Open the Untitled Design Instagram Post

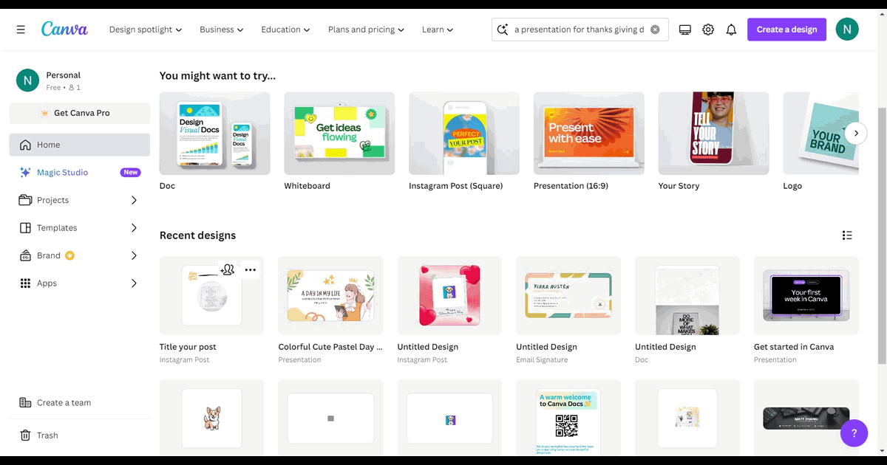click(449, 296)
